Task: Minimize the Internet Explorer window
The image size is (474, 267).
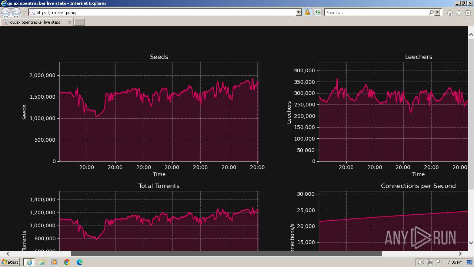Action: click(457, 3)
